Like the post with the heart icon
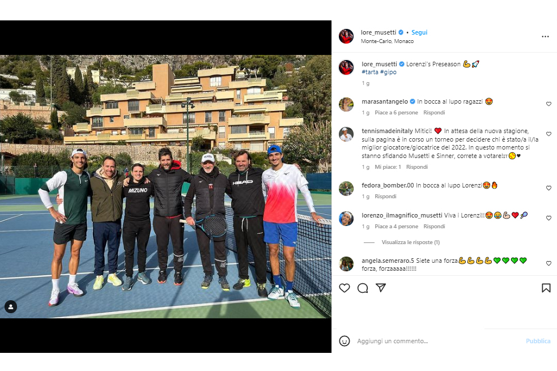This screenshot has height=371, width=557. point(344,288)
